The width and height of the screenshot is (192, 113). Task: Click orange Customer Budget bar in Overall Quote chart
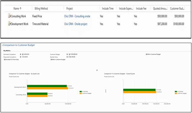tap(140, 92)
